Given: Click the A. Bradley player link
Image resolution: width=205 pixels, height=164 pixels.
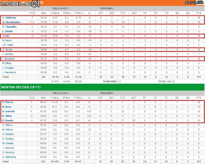Looking at the screenshot, I should [x=8, y=134].
